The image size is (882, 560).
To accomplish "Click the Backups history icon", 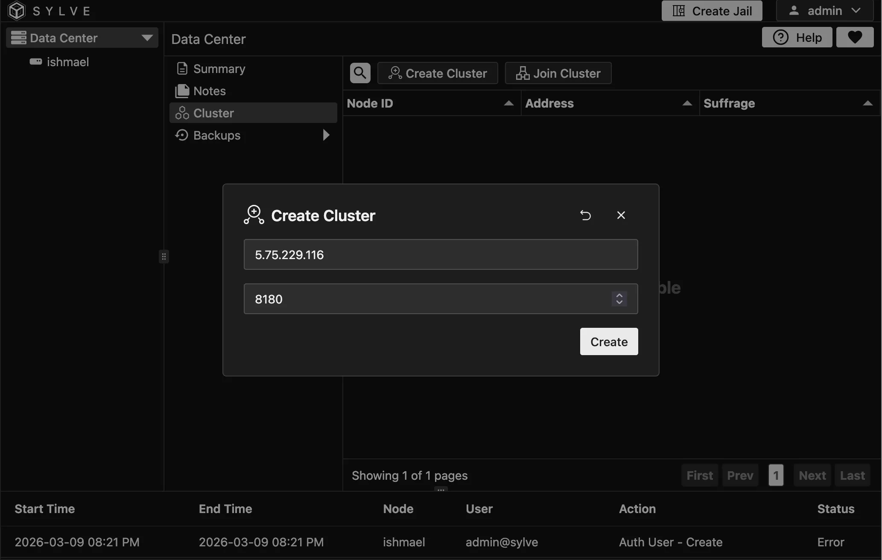I will [x=181, y=135].
